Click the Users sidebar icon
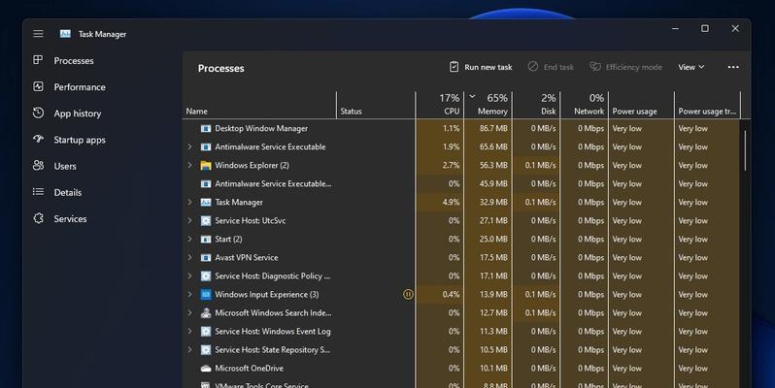Viewport: 775px width, 388px height. pos(38,165)
